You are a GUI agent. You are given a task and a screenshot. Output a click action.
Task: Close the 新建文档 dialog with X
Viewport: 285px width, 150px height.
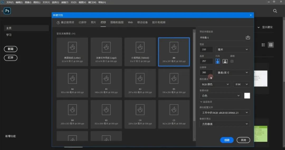coord(251,15)
